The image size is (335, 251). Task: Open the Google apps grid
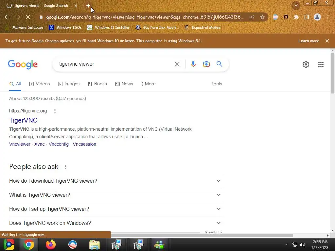[x=321, y=64]
